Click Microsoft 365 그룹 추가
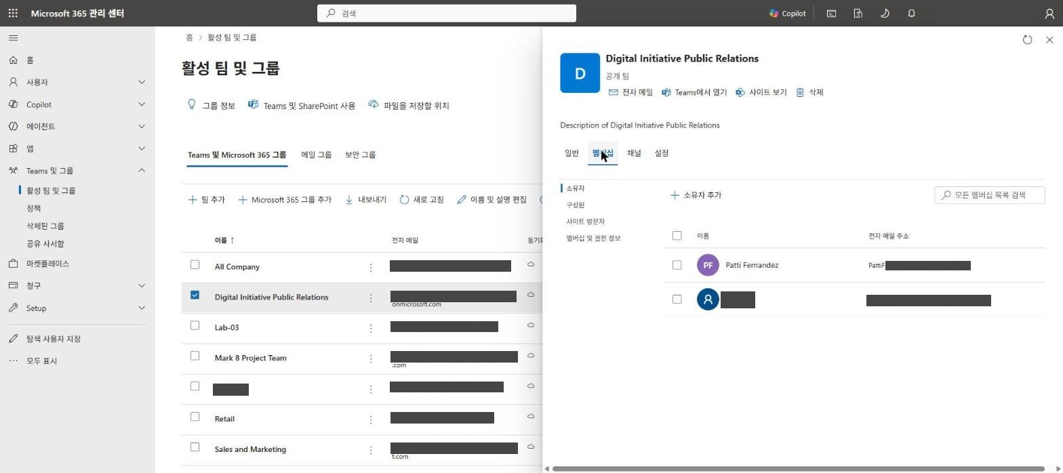 [285, 200]
